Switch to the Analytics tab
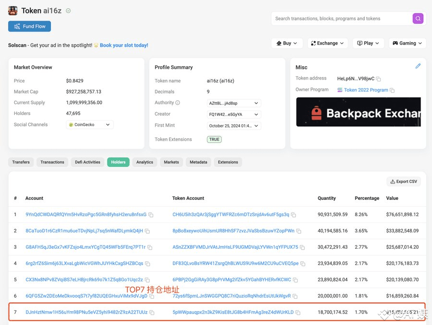This screenshot has height=325, width=432. click(144, 162)
